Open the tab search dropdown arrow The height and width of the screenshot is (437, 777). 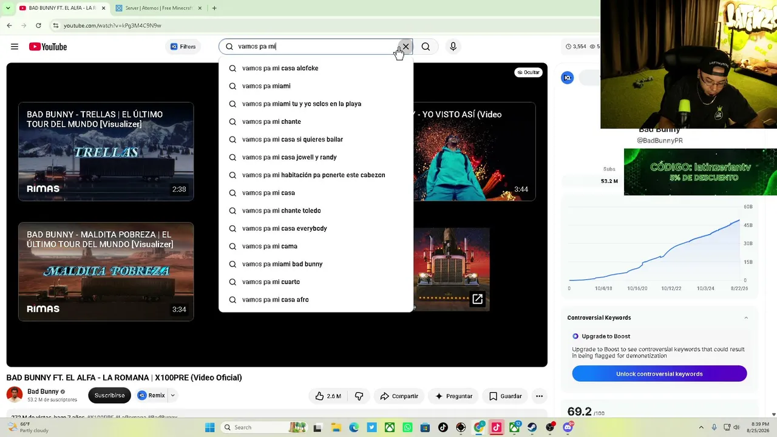[x=7, y=8]
